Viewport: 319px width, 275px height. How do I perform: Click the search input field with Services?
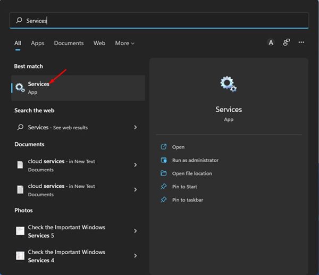click(x=159, y=21)
